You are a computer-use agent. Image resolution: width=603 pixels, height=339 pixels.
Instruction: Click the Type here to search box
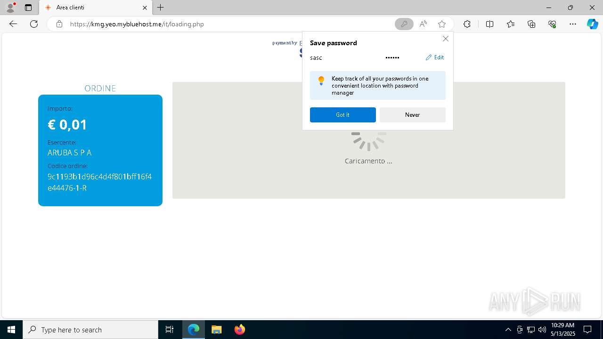click(90, 330)
